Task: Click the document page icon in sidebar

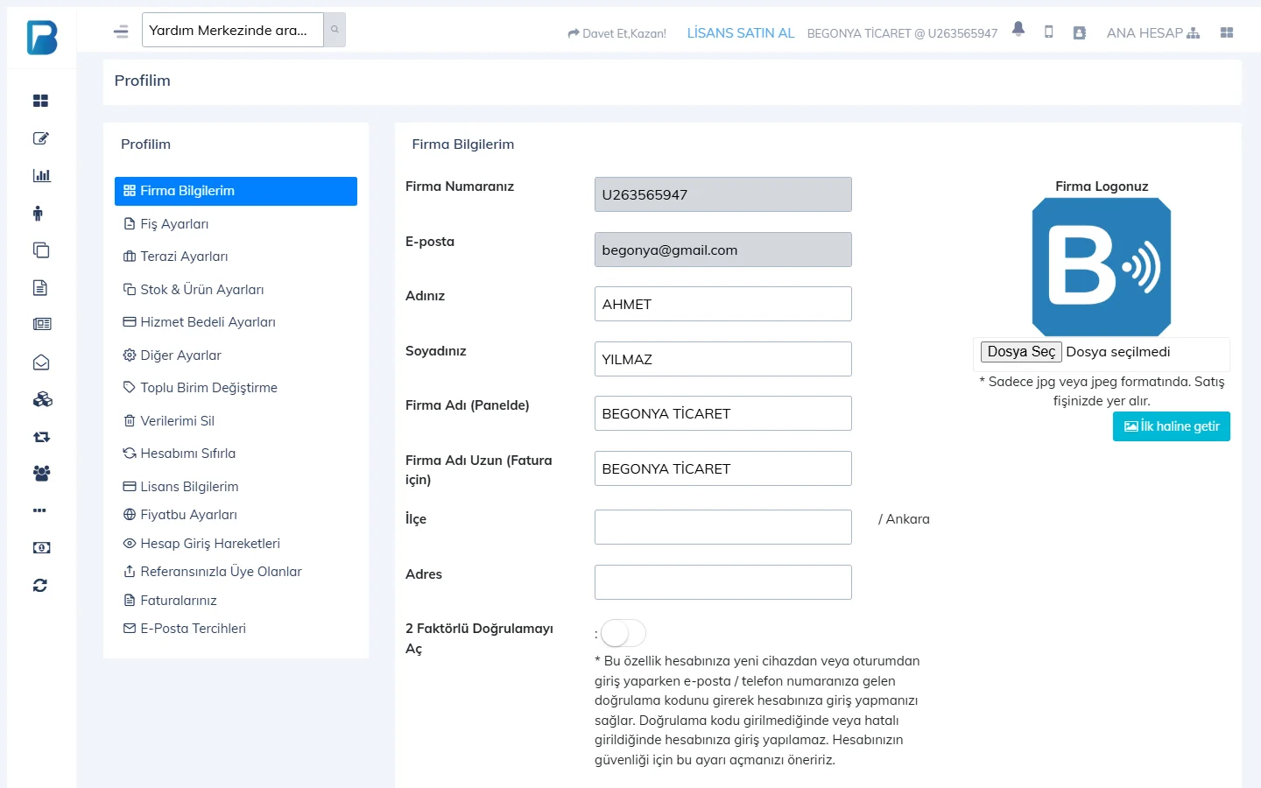Action: [x=40, y=287]
